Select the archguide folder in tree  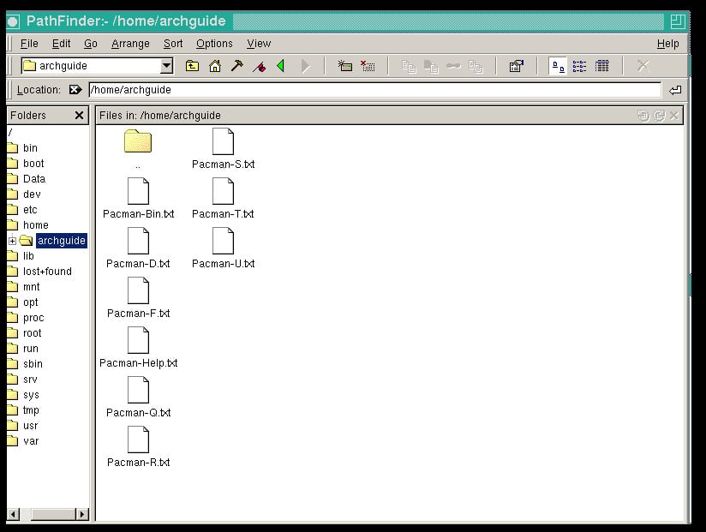click(61, 241)
